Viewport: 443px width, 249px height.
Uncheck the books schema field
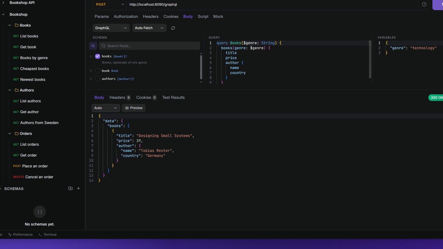[98, 56]
